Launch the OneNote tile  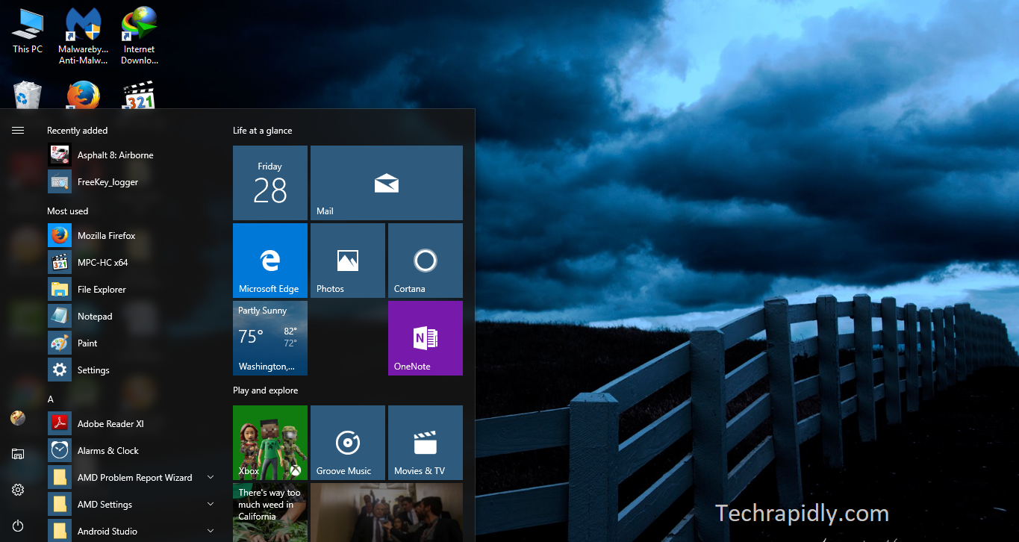point(426,338)
